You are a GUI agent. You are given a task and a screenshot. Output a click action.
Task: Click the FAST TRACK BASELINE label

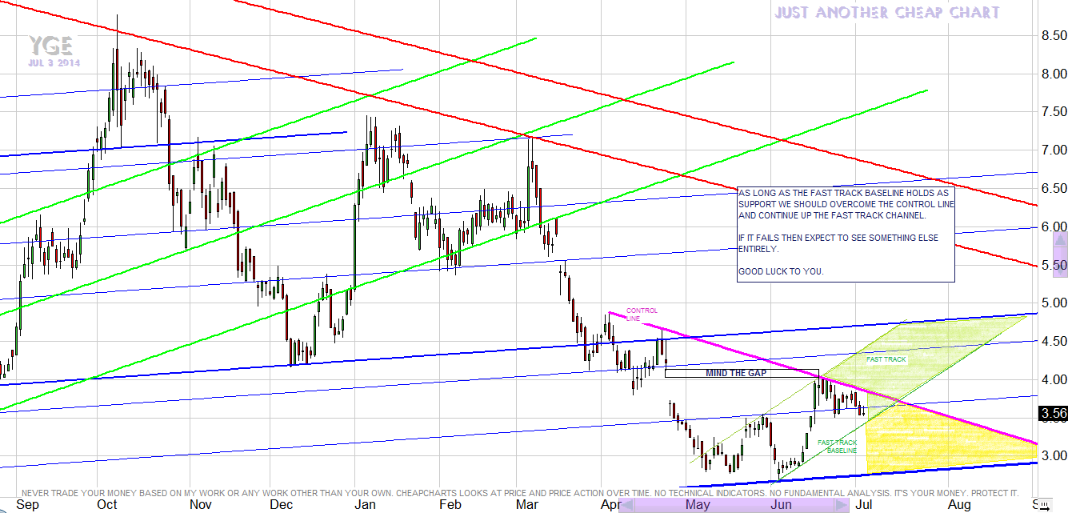click(837, 446)
